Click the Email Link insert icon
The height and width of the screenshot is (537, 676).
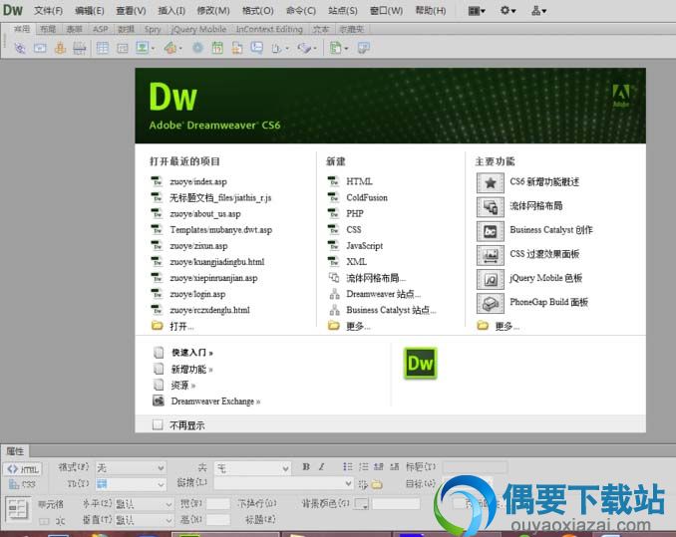(40, 48)
